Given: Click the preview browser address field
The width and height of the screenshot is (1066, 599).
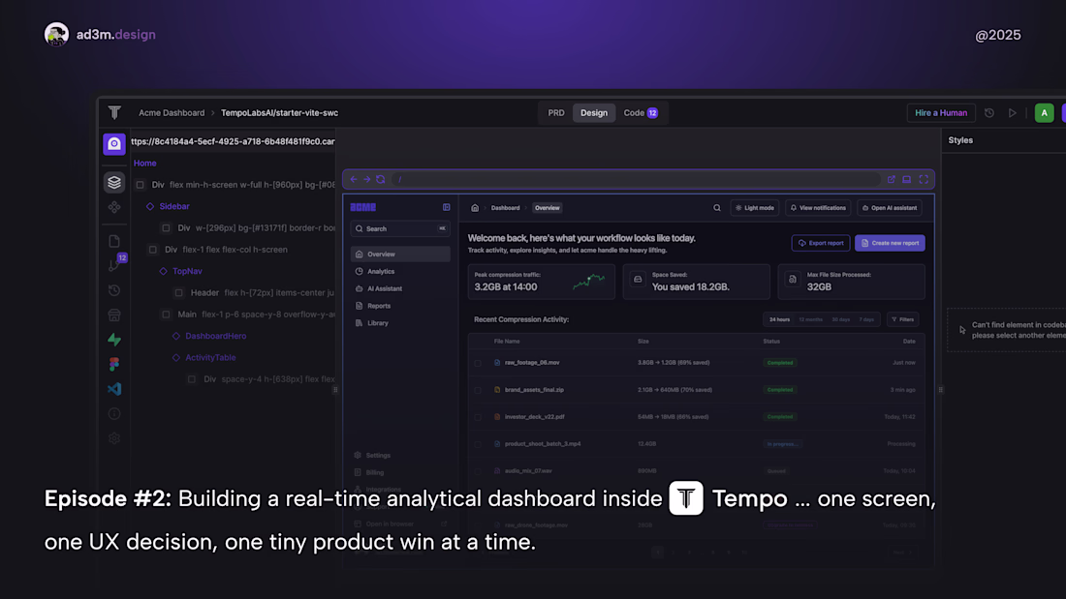Looking at the screenshot, I should pyautogui.click(x=637, y=179).
